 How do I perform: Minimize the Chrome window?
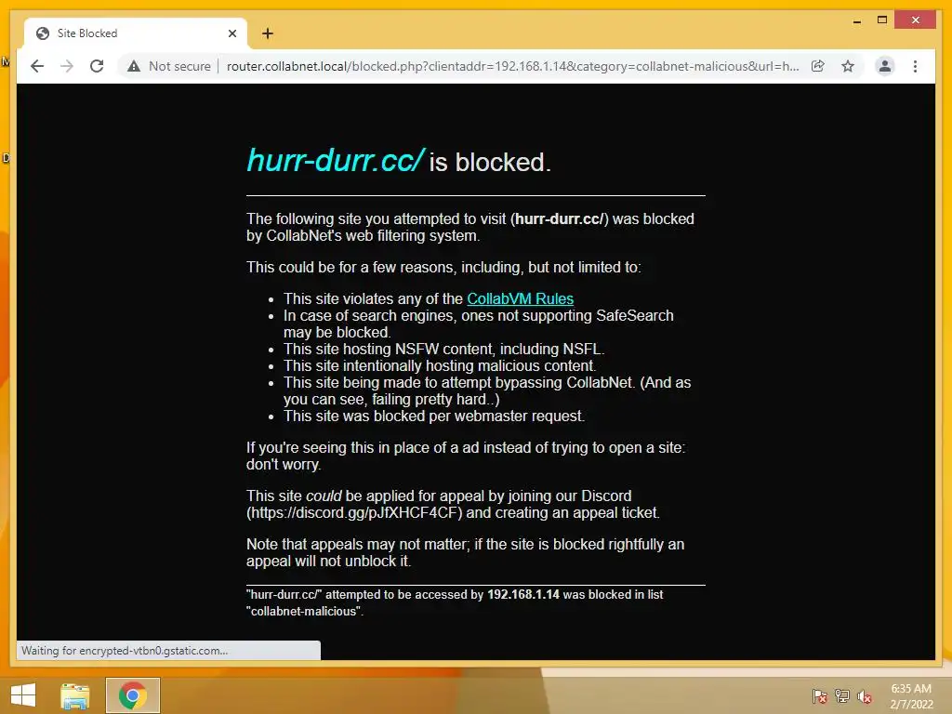pyautogui.click(x=856, y=20)
